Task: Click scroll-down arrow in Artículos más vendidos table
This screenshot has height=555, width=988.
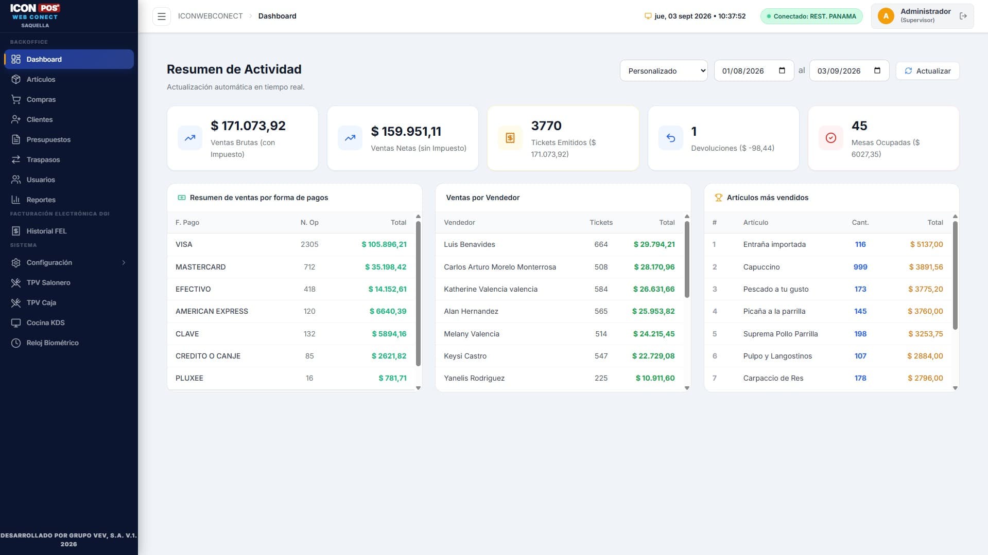Action: click(x=955, y=388)
